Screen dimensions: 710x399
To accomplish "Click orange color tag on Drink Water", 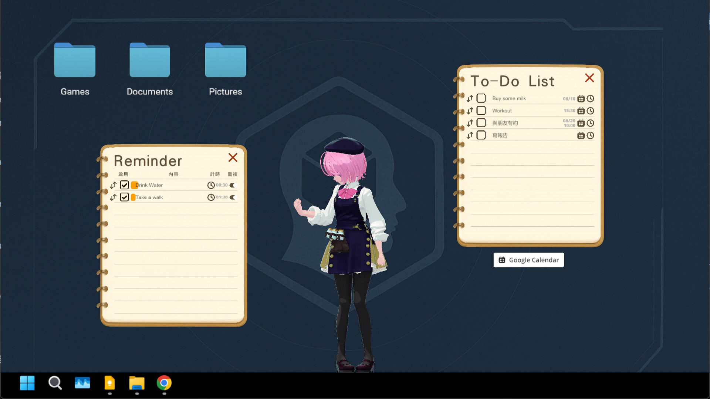I will (x=133, y=185).
